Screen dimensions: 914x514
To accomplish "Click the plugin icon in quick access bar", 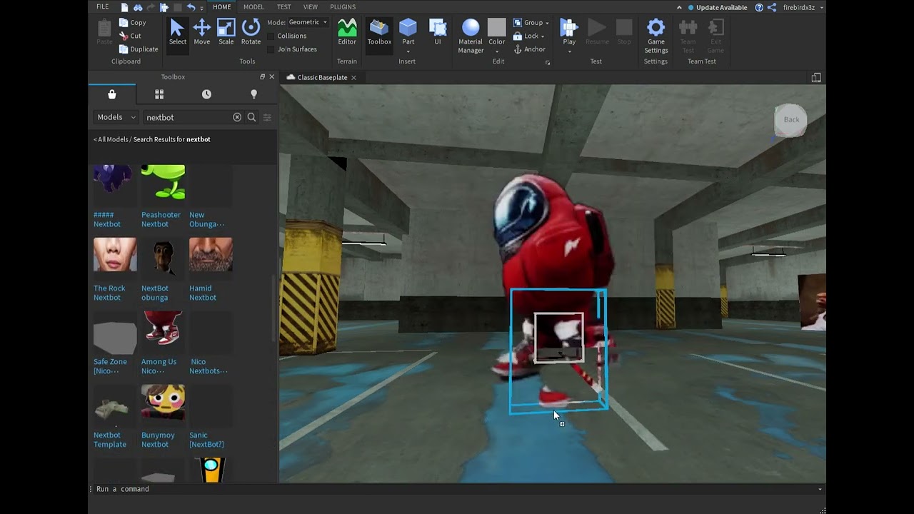I will pyautogui.click(x=164, y=7).
